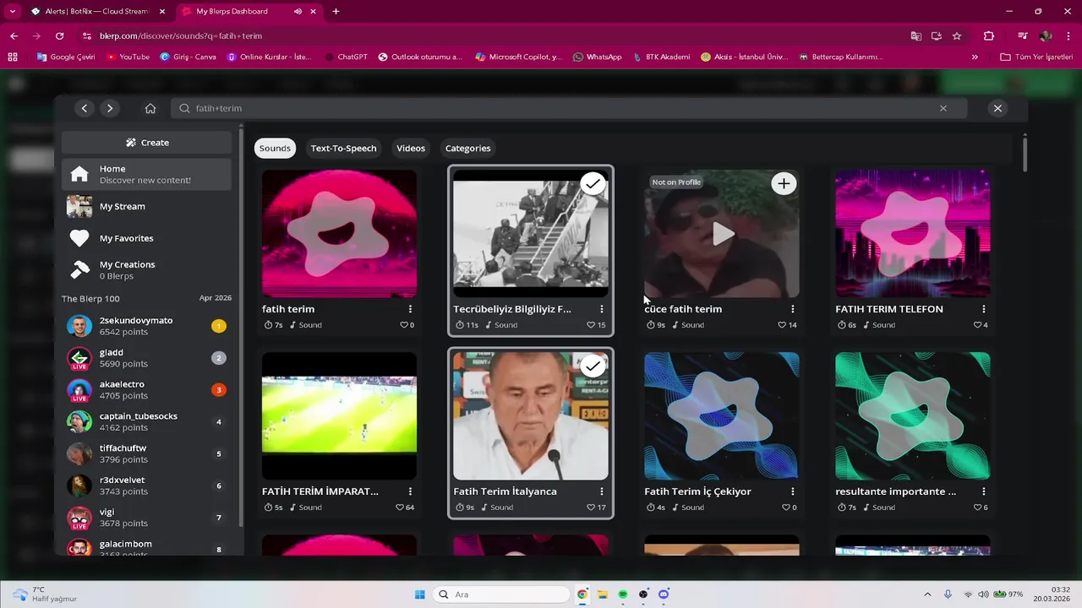The image size is (1082, 608).
Task: Play the cüce fatih terim sound
Action: [722, 234]
